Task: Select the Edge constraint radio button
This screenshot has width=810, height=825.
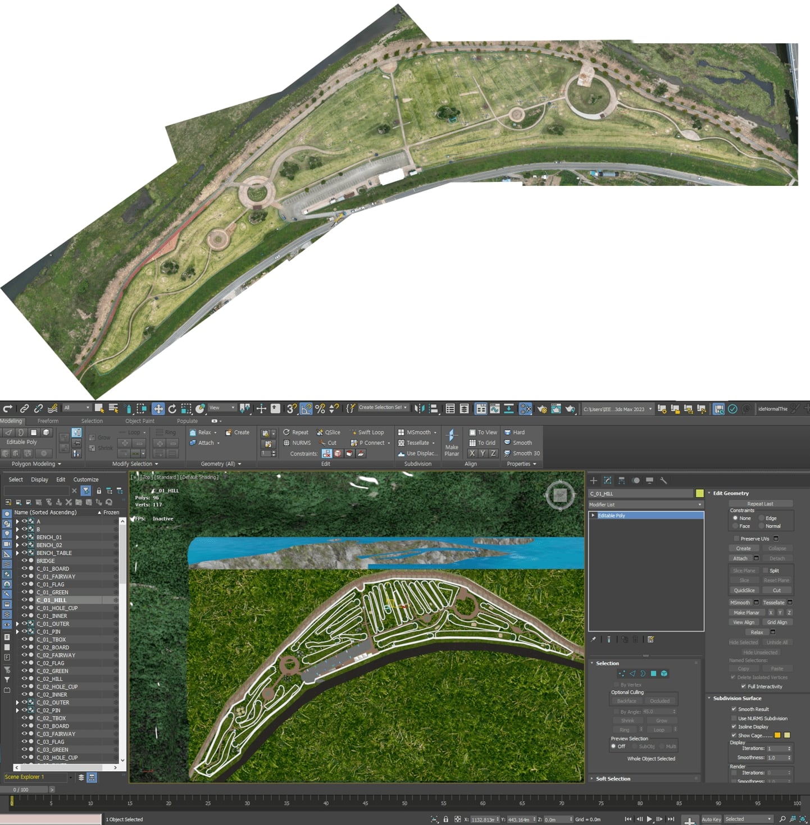Action: 762,518
